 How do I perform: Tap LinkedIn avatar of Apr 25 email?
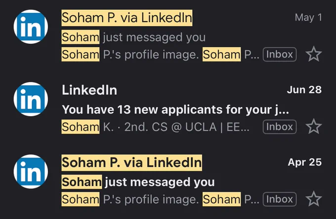31,172
